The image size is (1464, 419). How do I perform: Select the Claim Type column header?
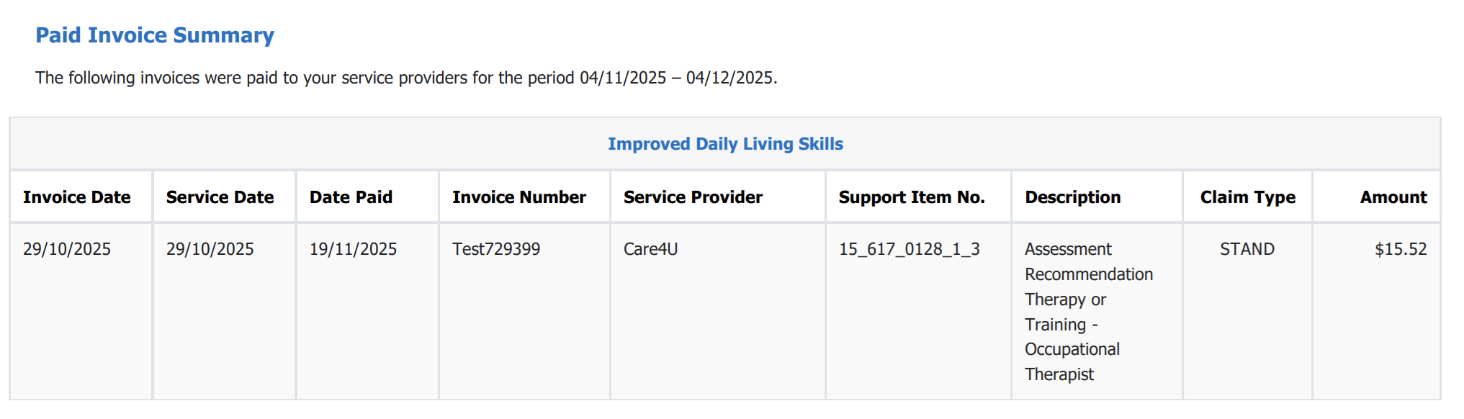pyautogui.click(x=1247, y=197)
